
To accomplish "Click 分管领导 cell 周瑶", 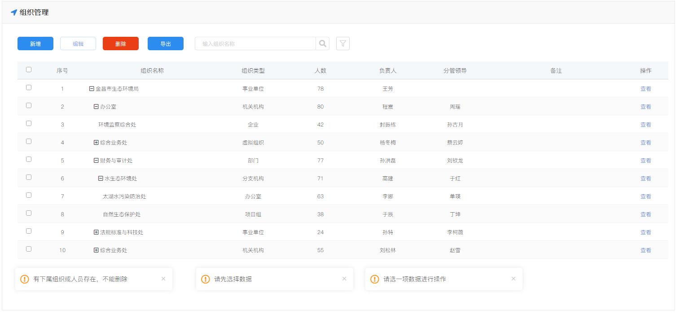I will (x=455, y=107).
